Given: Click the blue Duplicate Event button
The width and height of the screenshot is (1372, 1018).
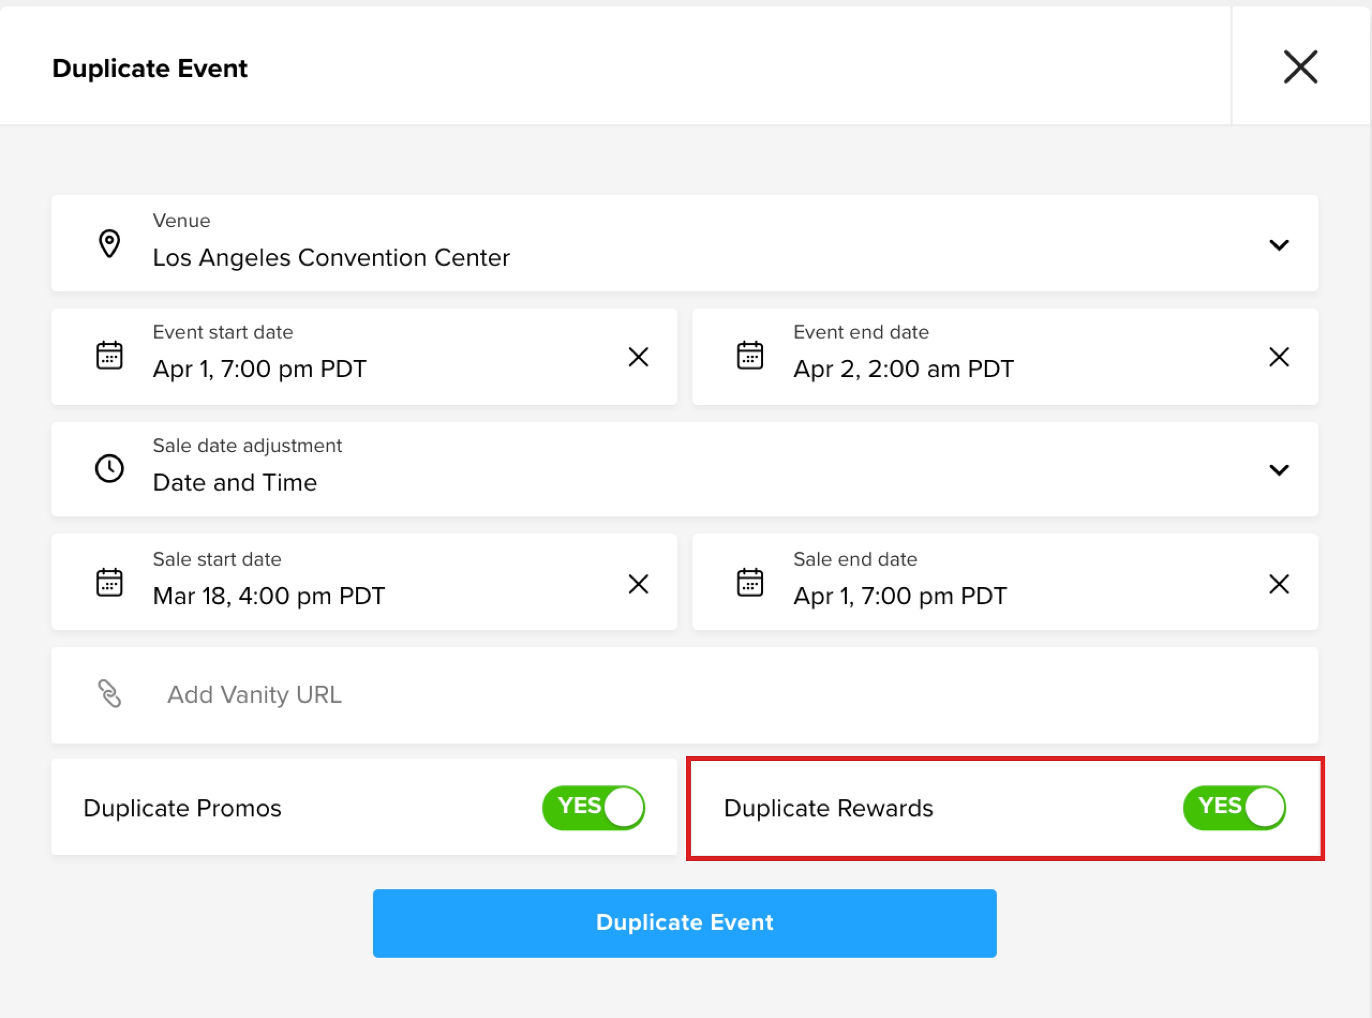Looking at the screenshot, I should coord(685,923).
